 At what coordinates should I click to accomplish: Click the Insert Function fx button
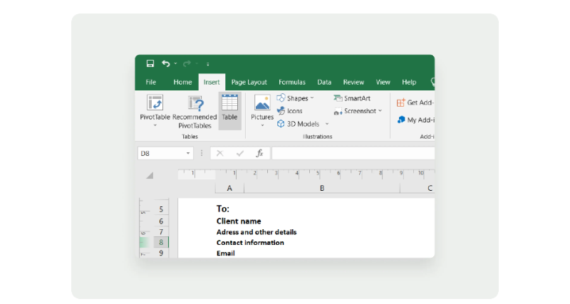click(259, 153)
